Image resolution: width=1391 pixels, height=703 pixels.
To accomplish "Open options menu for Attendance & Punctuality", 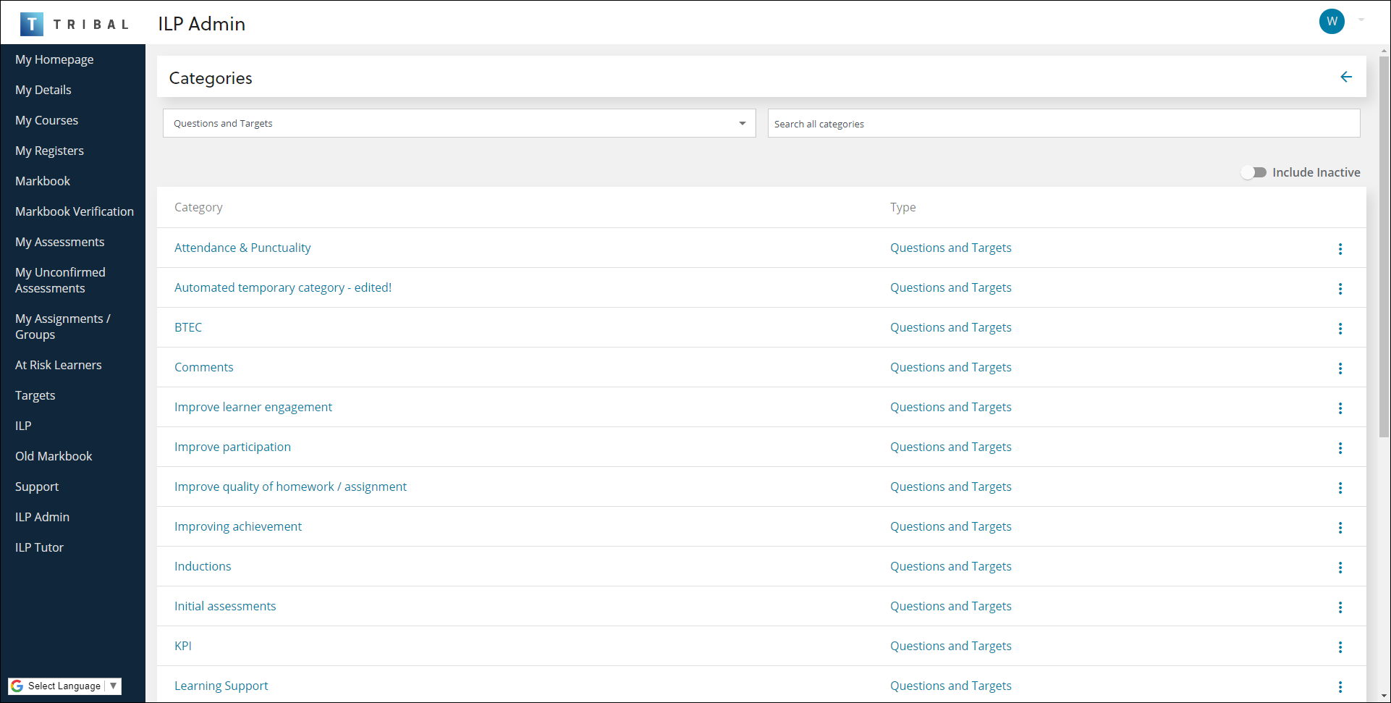I will click(x=1340, y=249).
